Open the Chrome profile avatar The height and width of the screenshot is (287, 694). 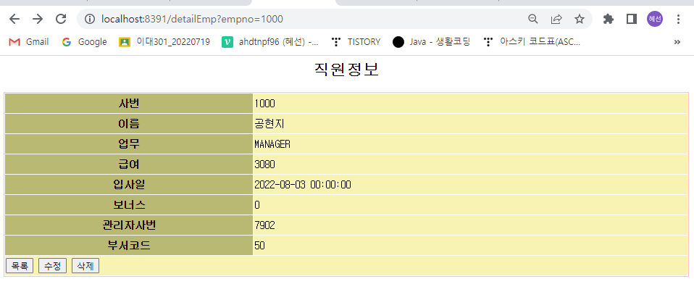[655, 19]
